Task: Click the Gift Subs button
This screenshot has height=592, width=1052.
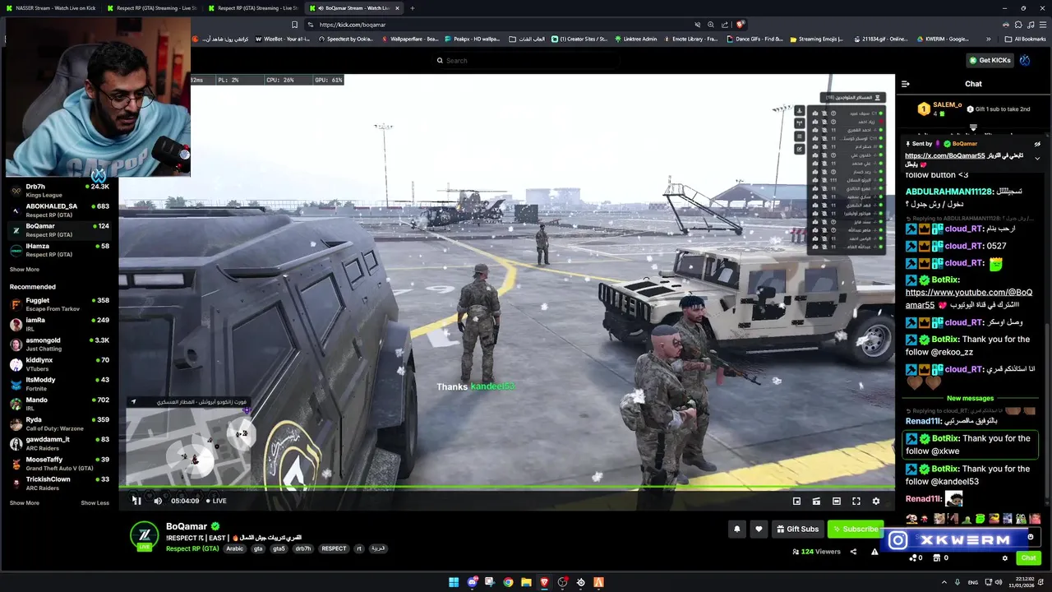Action: click(x=797, y=529)
